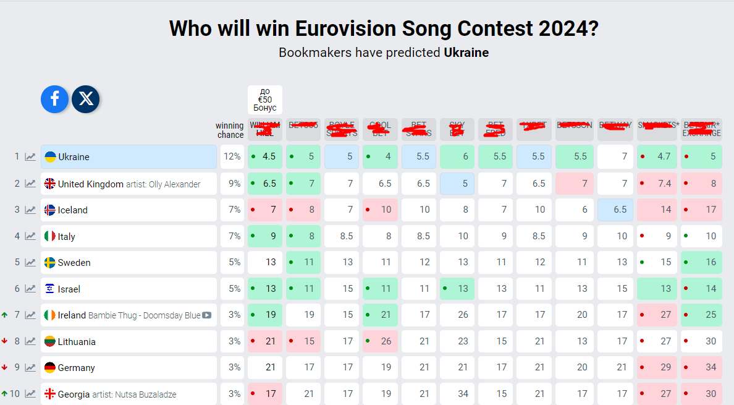Share the page on Facebook
This screenshot has width=734, height=405.
(54, 99)
